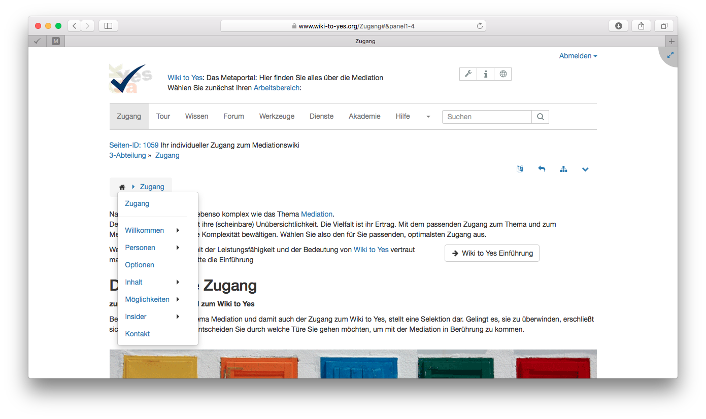Viewport: 706px width, 419px height.
Task: Open the Abmelden dropdown
Action: [x=578, y=56]
